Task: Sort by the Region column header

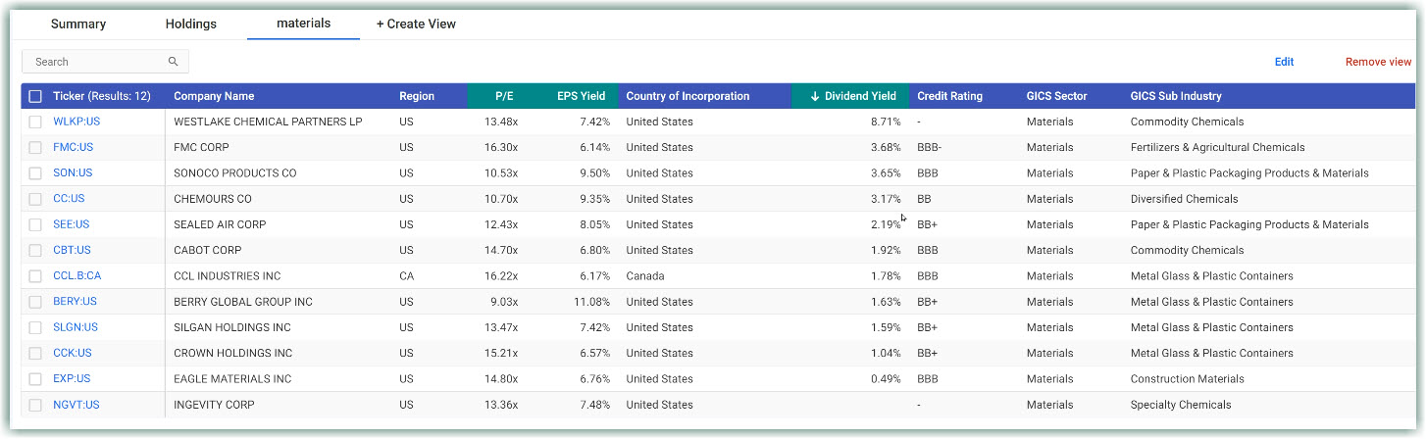Action: 417,96
